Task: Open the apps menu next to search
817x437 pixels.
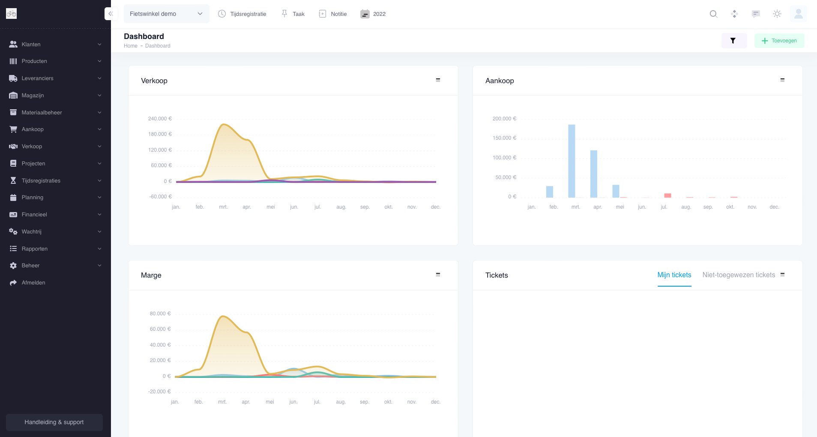Action: click(733, 14)
